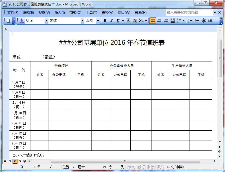Apply Underline with the U button
The height and width of the screenshot is (172, 225).
coord(118,21)
